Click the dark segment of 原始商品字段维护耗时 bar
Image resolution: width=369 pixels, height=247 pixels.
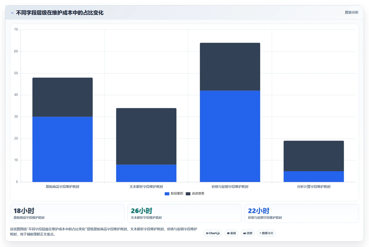(x=62, y=97)
